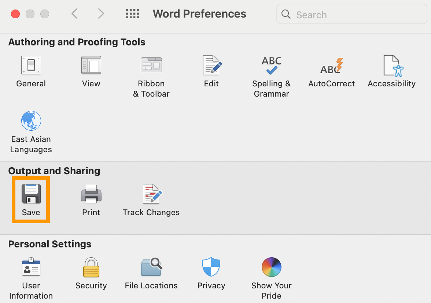
Task: Open the View preferences icon
Action: point(91,66)
